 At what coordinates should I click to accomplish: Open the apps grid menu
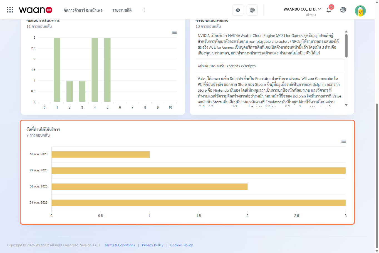[10, 10]
